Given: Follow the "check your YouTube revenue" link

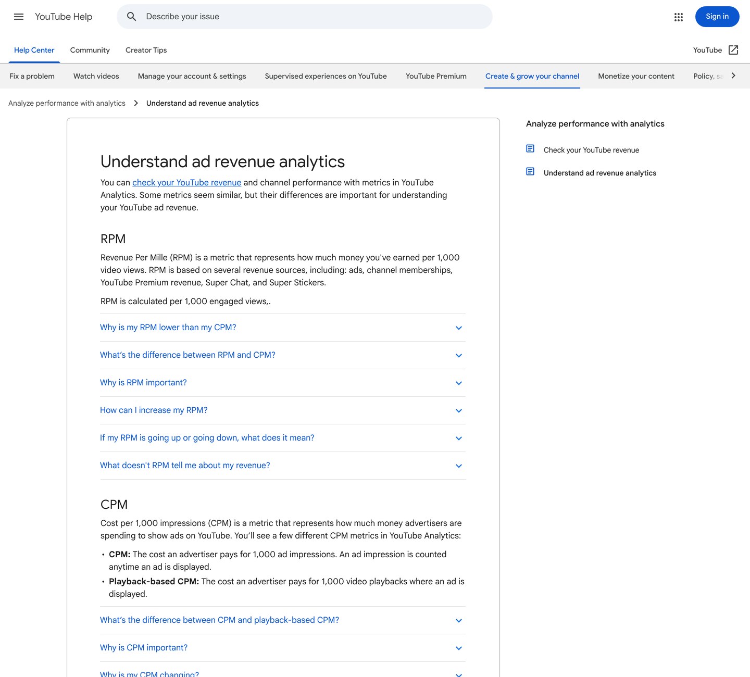Looking at the screenshot, I should point(186,183).
